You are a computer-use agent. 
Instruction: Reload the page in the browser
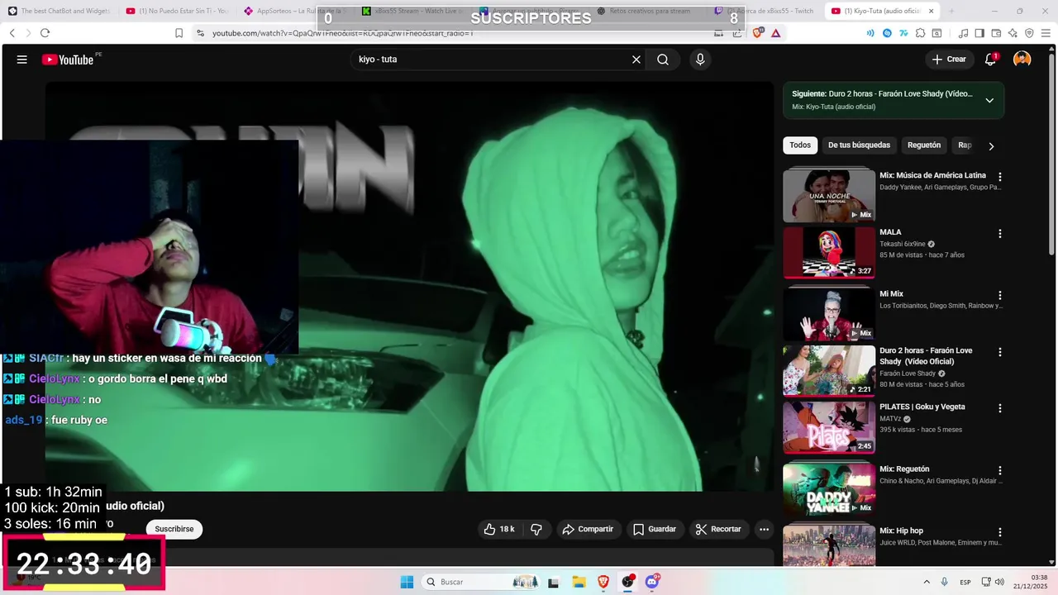(45, 33)
